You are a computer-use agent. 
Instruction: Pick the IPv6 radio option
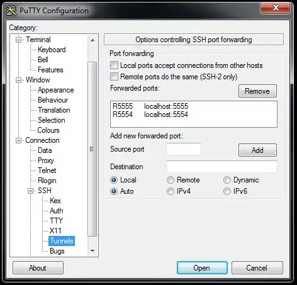(x=227, y=191)
